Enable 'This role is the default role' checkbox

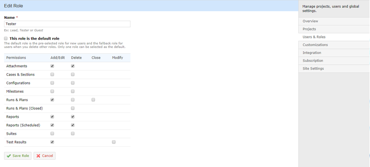pyautogui.click(x=6, y=39)
